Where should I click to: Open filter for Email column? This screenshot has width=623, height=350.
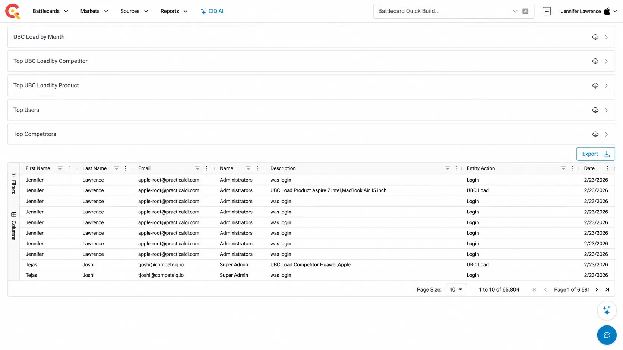197,168
